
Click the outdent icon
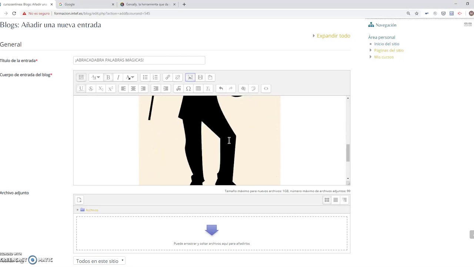(156, 88)
